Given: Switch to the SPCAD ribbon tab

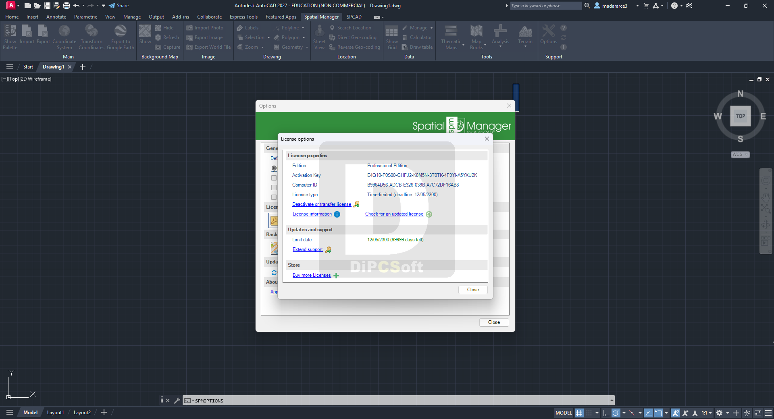Looking at the screenshot, I should click(x=354, y=17).
